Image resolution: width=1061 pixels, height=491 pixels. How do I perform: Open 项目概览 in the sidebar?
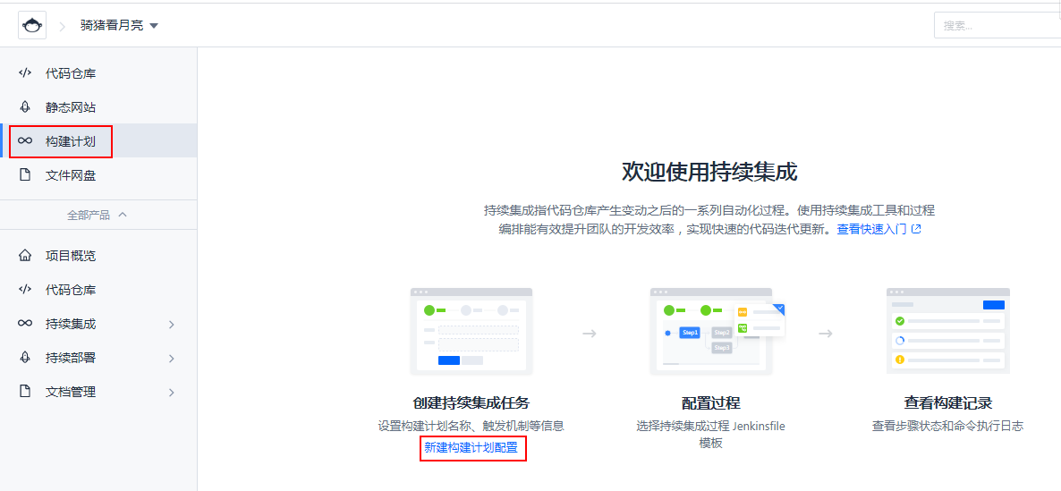98,256
